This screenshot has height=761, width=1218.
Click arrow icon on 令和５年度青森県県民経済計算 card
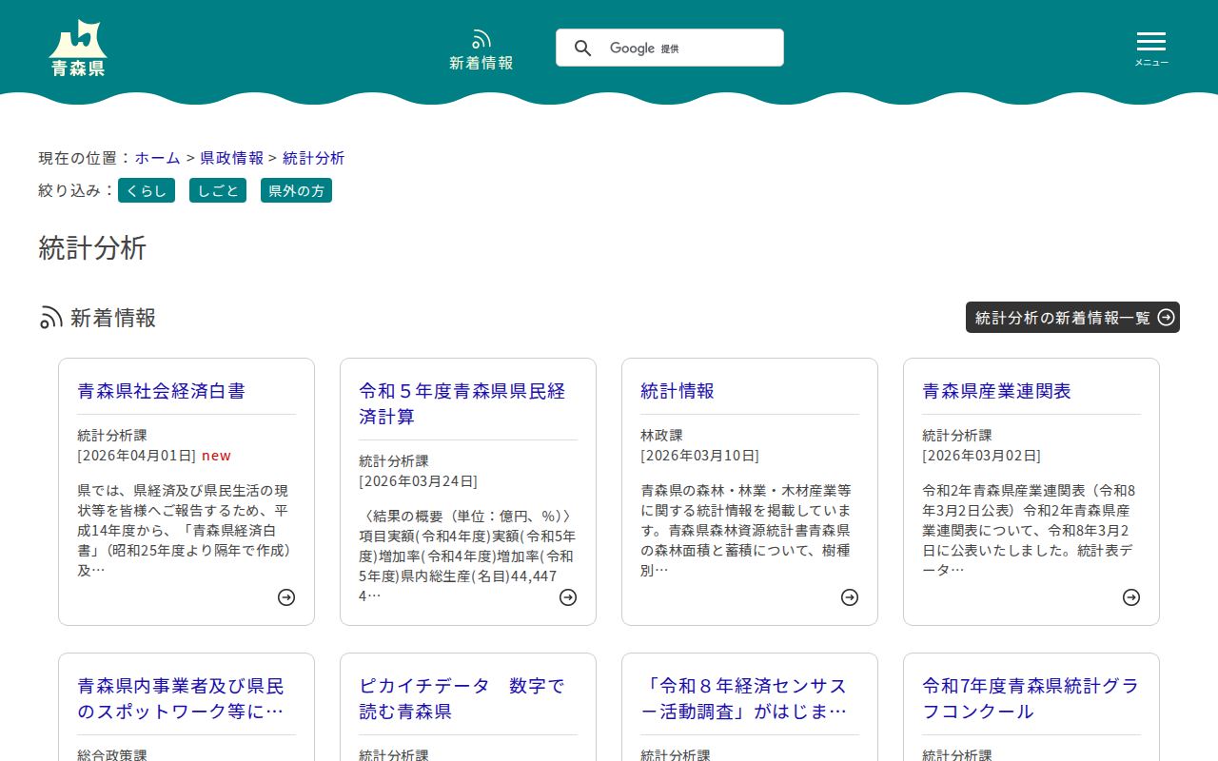point(568,597)
